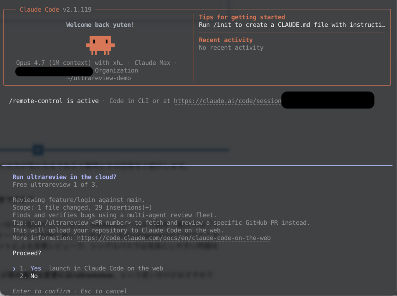Open the claude-code-on-the-web docs link
This screenshot has height=296, width=397.
[x=174, y=238]
